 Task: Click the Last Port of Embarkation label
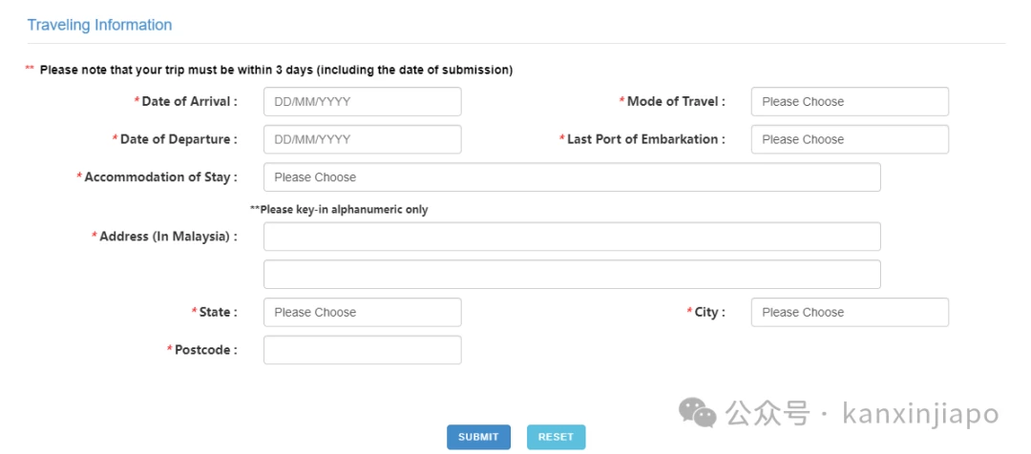point(642,139)
